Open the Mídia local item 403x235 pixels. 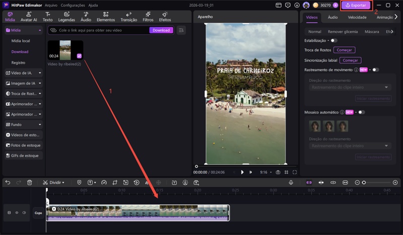(x=21, y=41)
